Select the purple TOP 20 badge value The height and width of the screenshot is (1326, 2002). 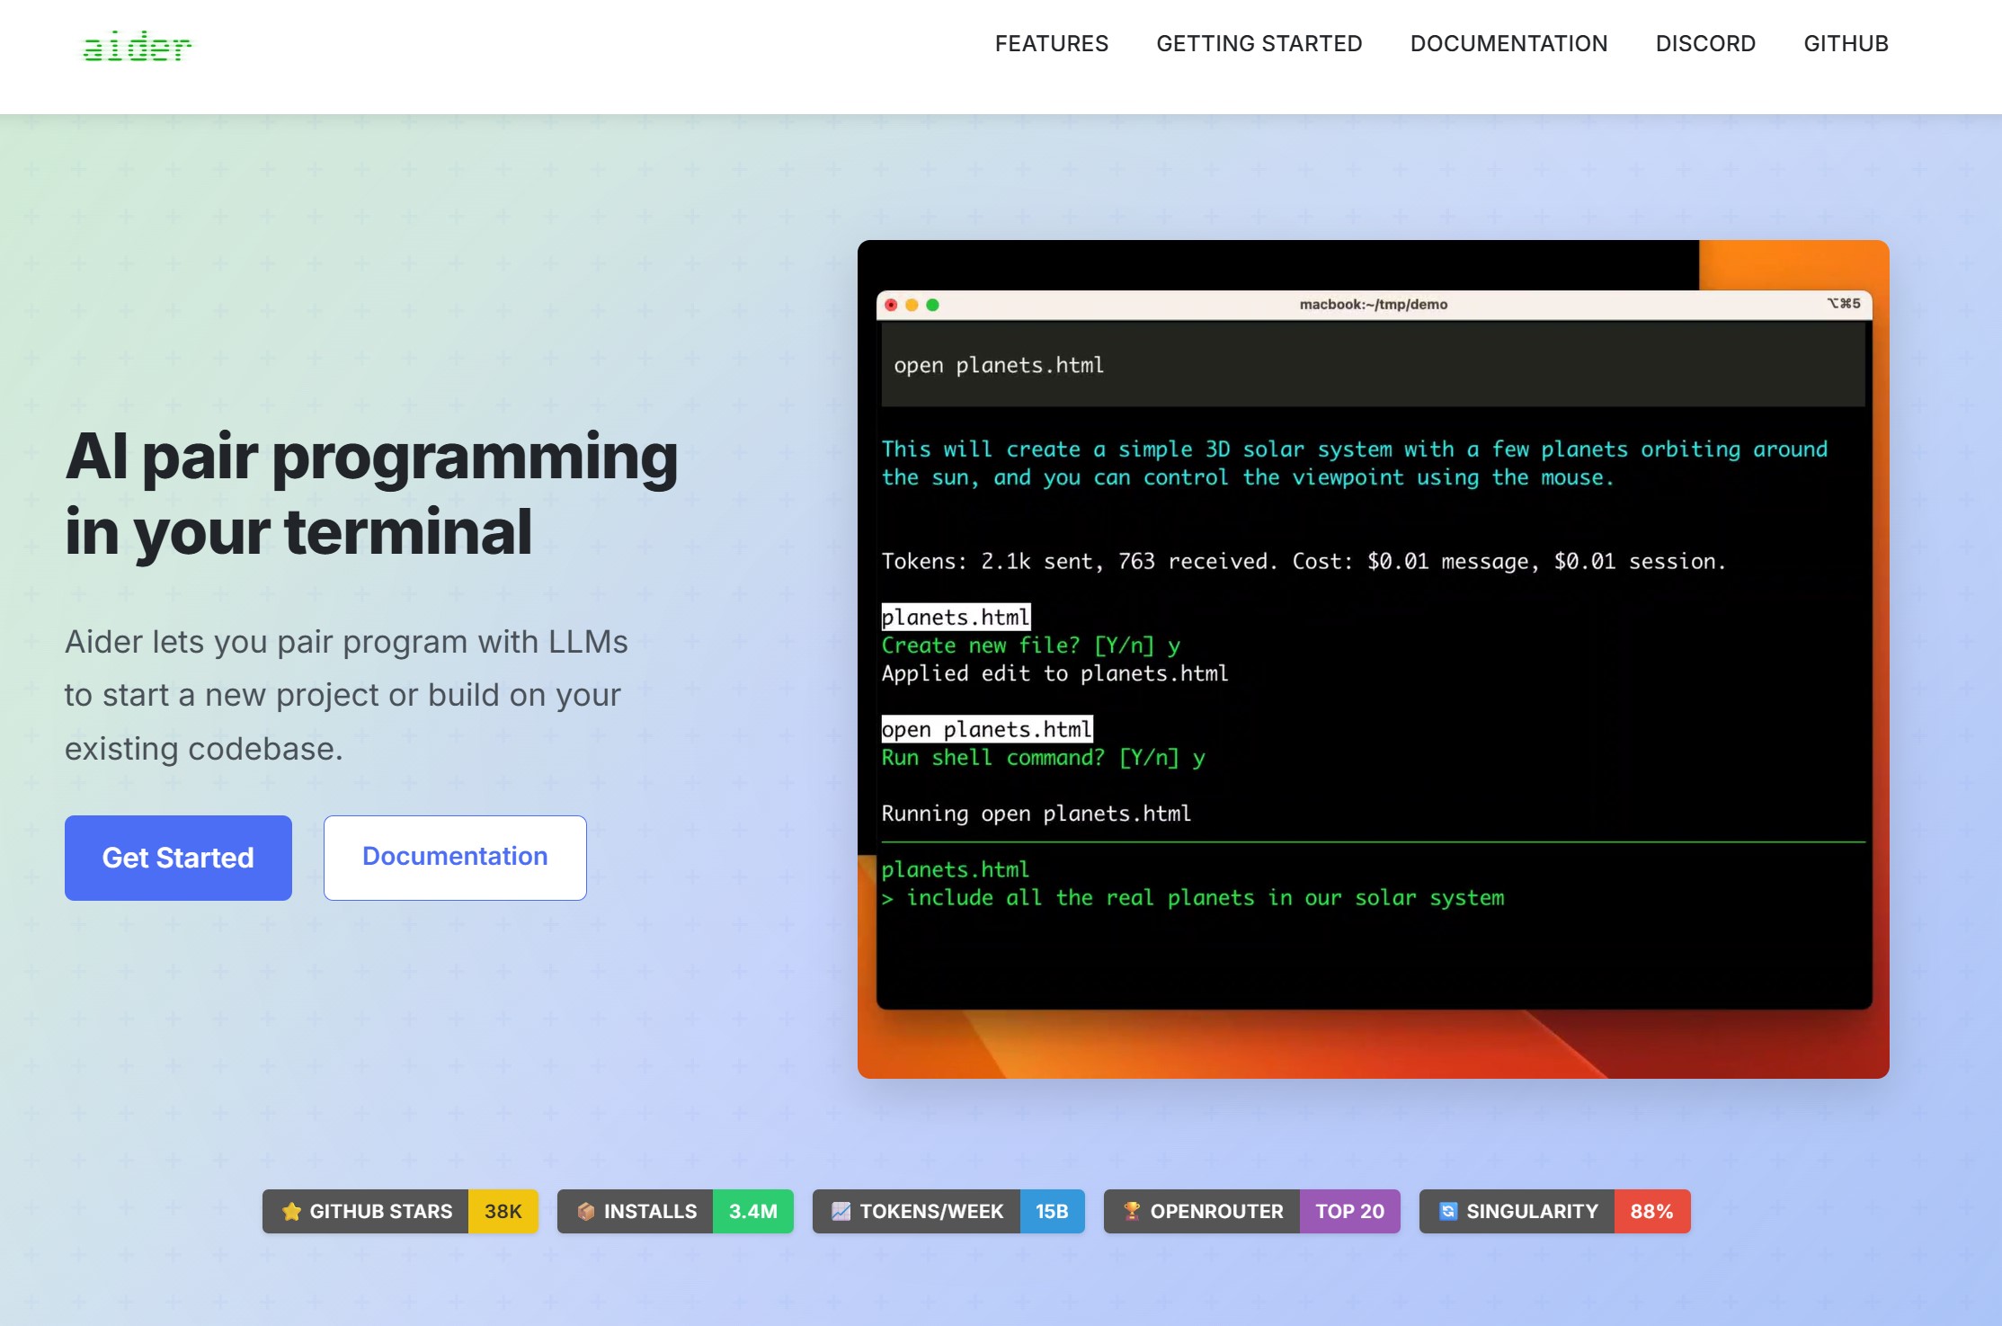(1348, 1212)
